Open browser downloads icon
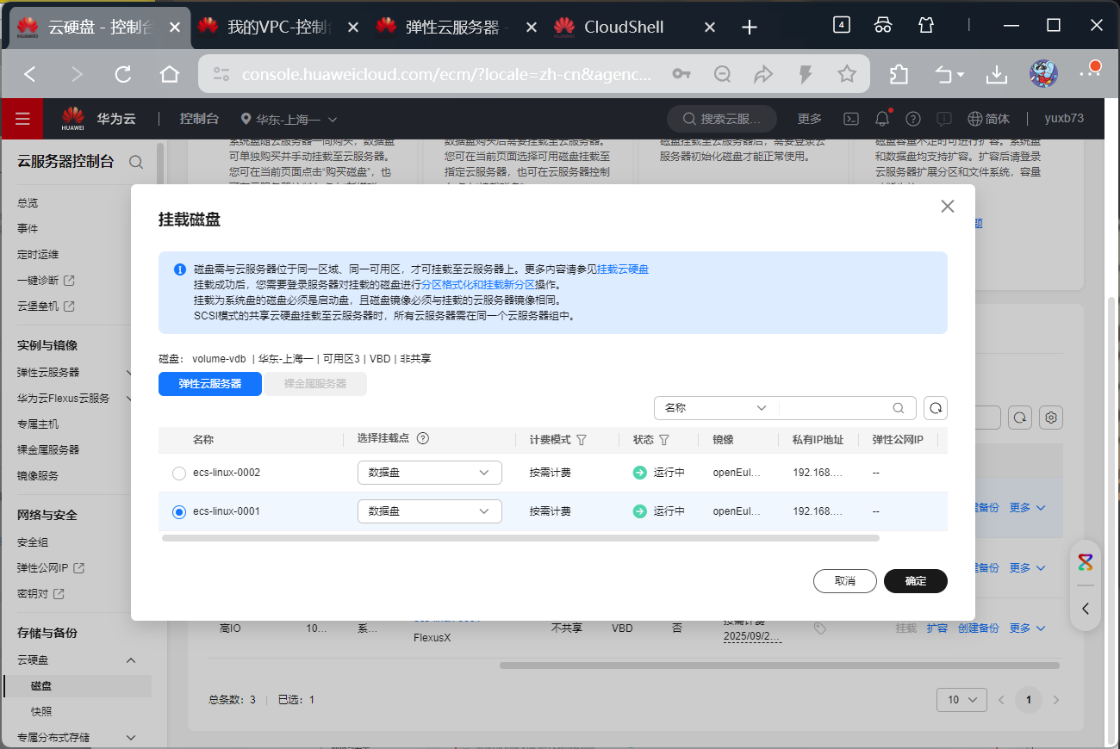The image size is (1120, 749). (997, 74)
